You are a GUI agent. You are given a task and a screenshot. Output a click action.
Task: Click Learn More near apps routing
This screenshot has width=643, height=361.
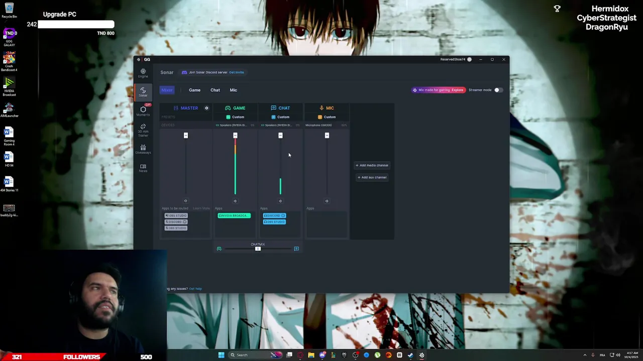[x=201, y=208]
